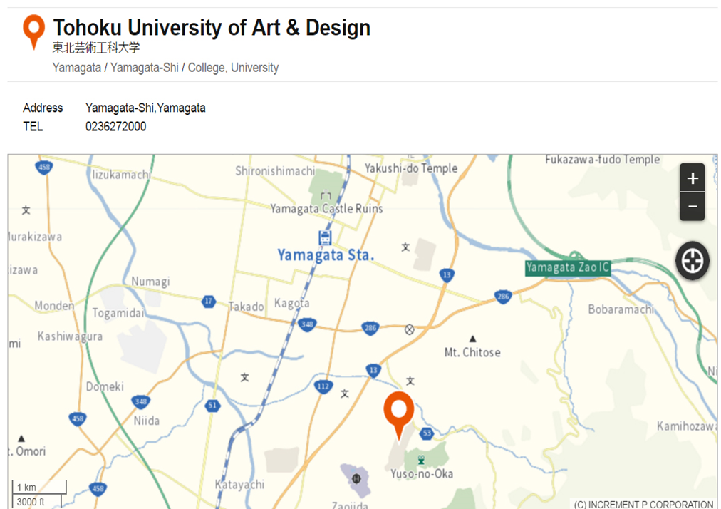Zoom out with the minus button

692,207
